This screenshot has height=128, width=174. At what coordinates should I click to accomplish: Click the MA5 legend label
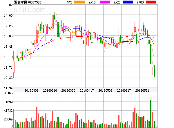pyautogui.click(x=70, y=2)
